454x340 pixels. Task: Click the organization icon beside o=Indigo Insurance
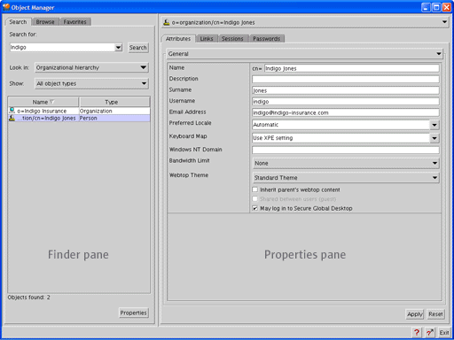(x=12, y=111)
